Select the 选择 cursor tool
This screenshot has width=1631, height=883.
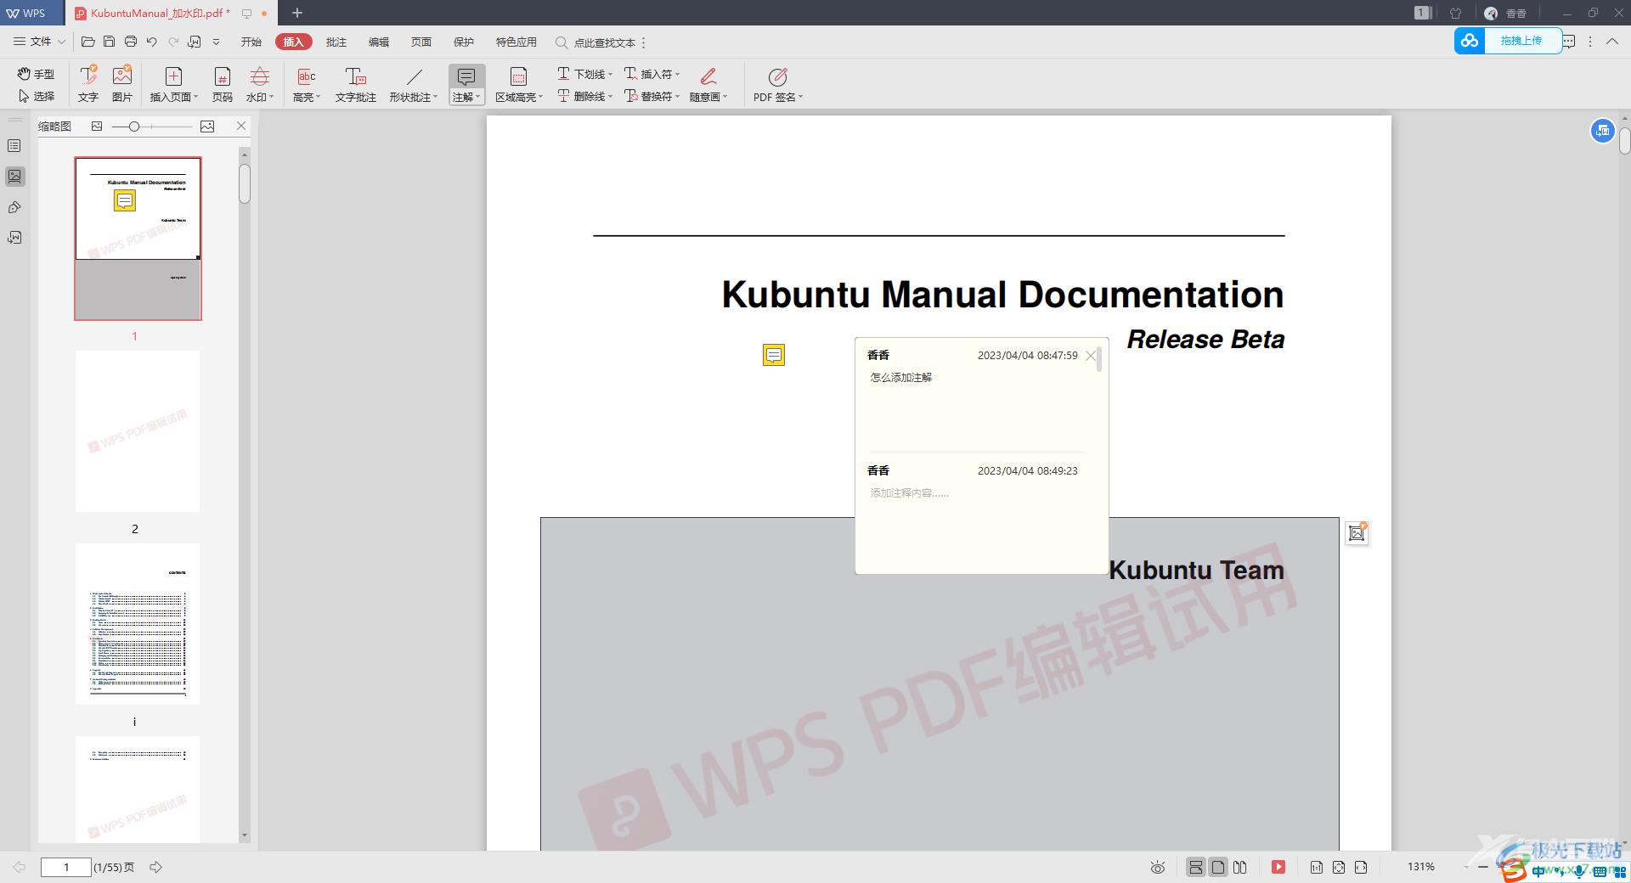tap(36, 96)
